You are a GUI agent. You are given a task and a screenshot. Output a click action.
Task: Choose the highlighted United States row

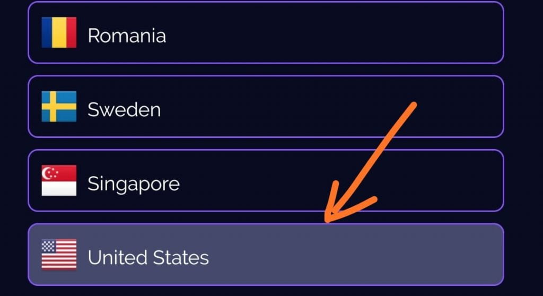click(265, 255)
